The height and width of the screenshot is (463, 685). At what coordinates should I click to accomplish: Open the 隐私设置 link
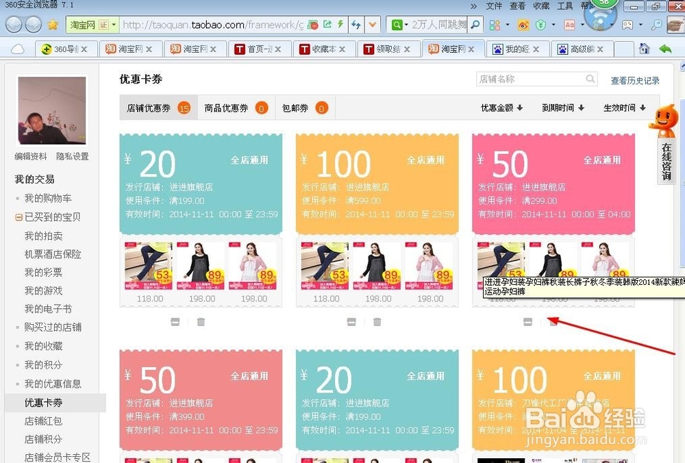click(x=72, y=156)
